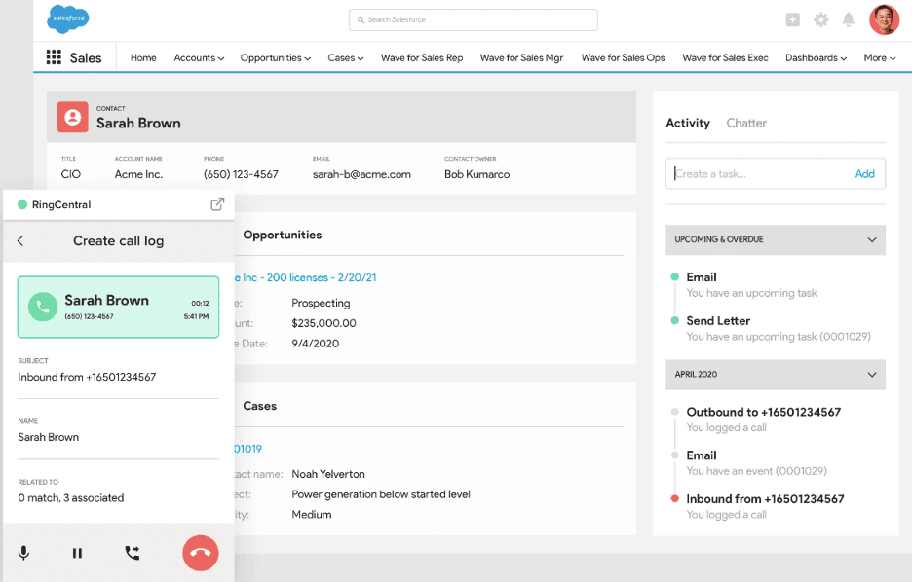Image resolution: width=912 pixels, height=582 pixels.
Task: Go to the Home tab
Action: [143, 57]
